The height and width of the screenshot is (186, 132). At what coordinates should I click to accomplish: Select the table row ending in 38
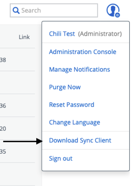click(x=17, y=59)
